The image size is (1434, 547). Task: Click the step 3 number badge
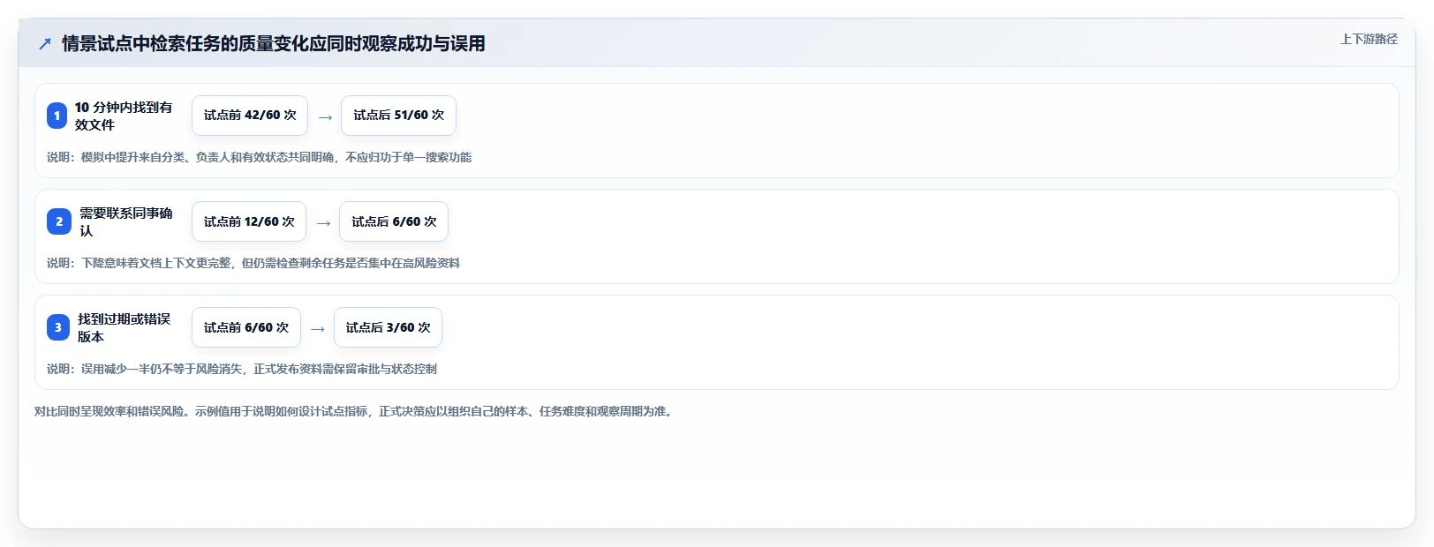tap(58, 327)
